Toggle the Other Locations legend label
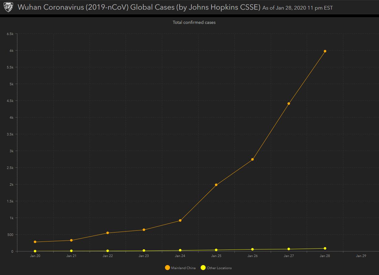 click(219, 268)
